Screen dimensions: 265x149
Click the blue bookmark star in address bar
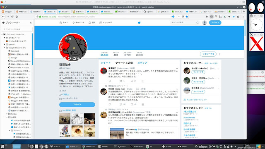click(187, 17)
